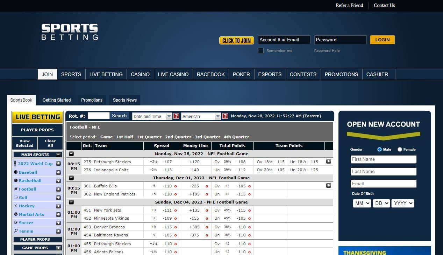
Task: Click the Golf ball icon in sidebar
Action: 15,197
